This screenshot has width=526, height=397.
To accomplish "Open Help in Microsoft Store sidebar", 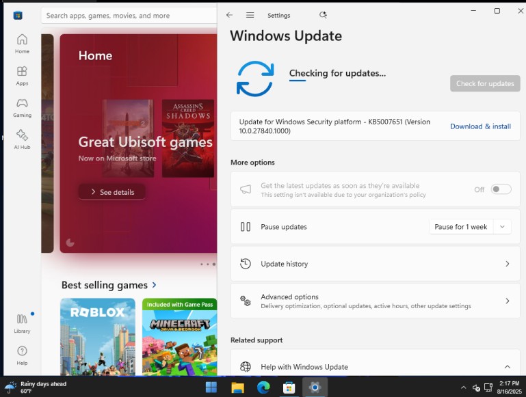I will click(x=22, y=355).
